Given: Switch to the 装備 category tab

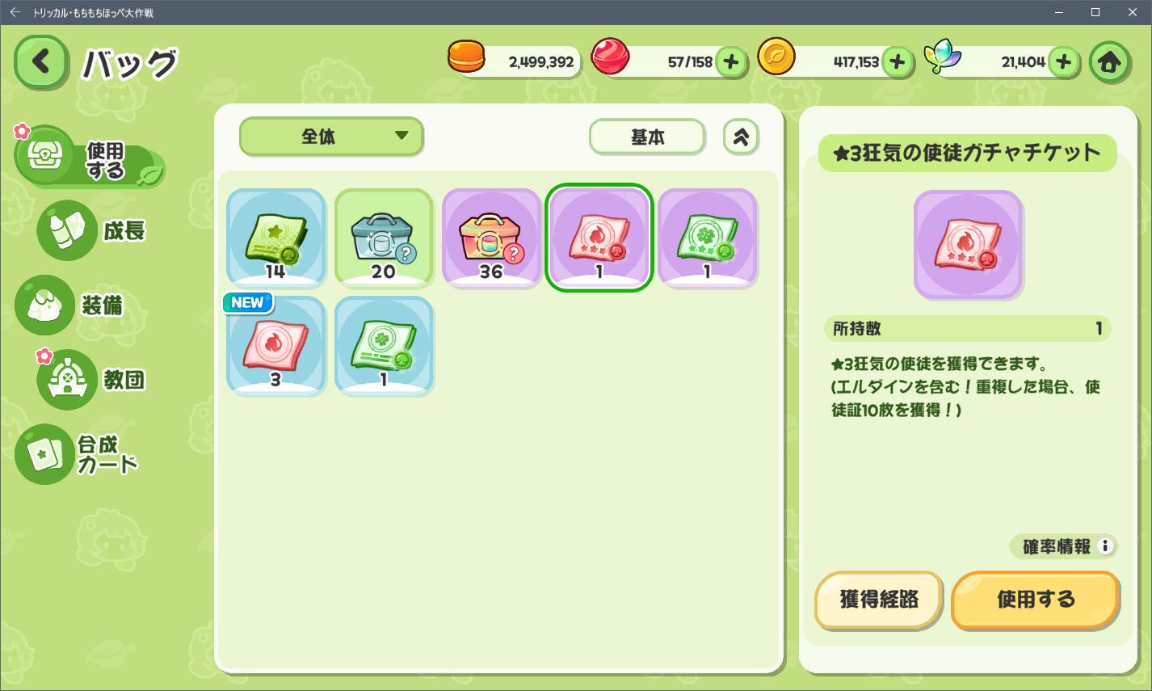Looking at the screenshot, I should click(x=70, y=305).
